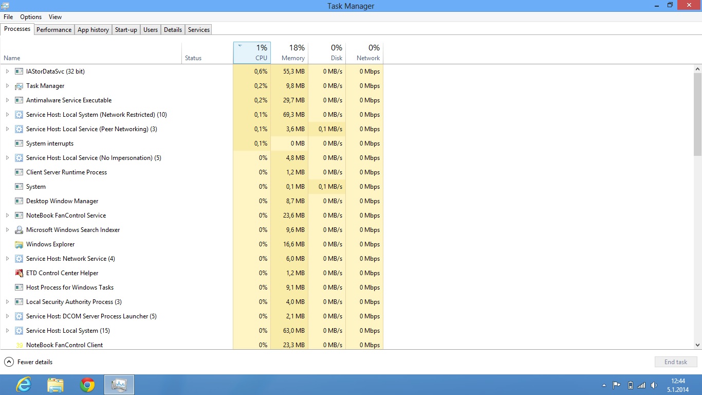Viewport: 702px width, 395px height.
Task: Expand Service Host: Local Service (No Impersonation)
Action: tap(7, 158)
